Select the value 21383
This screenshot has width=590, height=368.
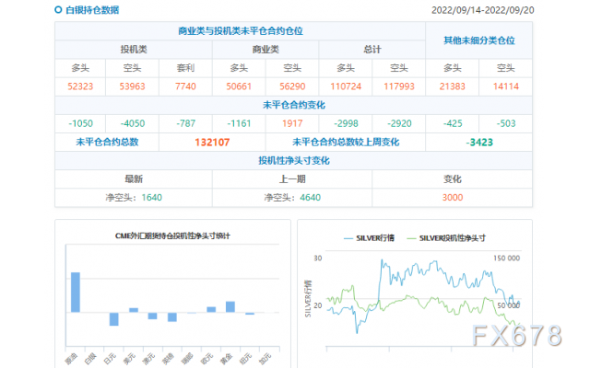coord(453,86)
